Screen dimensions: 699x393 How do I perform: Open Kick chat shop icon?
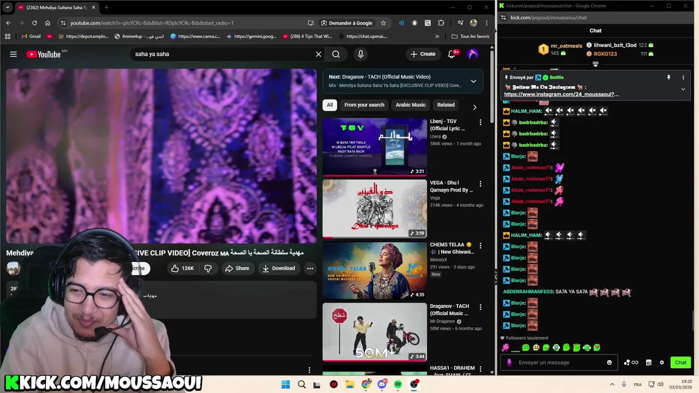point(649,362)
